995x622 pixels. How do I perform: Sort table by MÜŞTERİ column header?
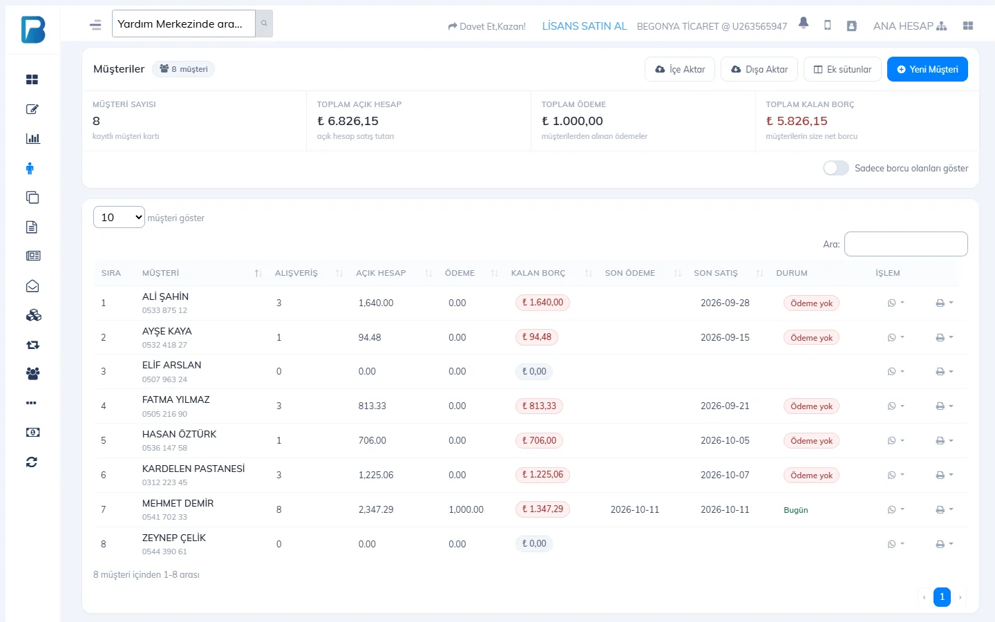coord(202,273)
